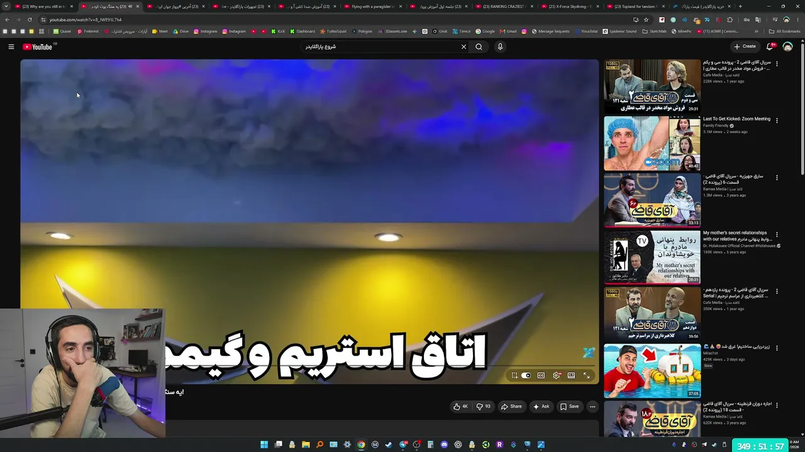Open the 29:31 Cafe Media video thumbnail
This screenshot has width=805, height=452.
tap(652, 86)
